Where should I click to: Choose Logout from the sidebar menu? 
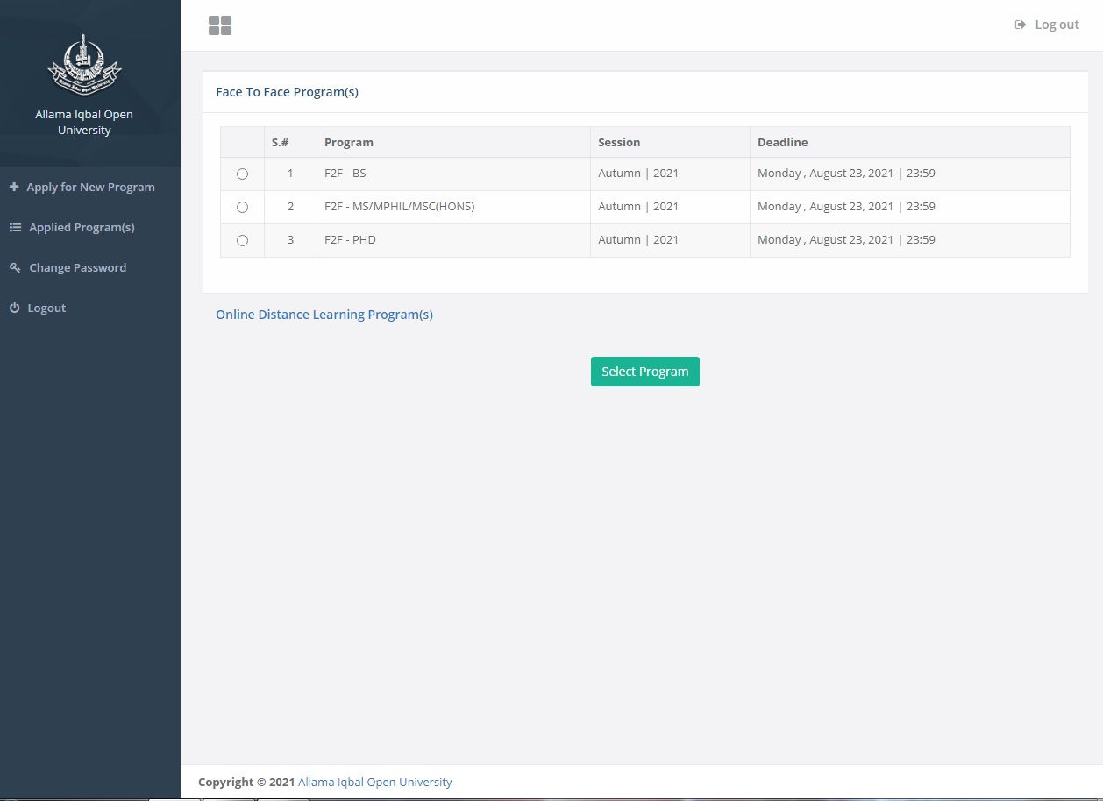tap(90, 308)
